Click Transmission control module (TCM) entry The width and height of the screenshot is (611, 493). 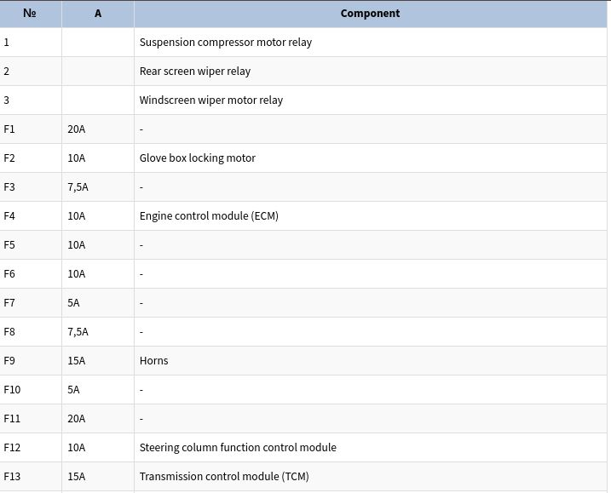(x=224, y=476)
